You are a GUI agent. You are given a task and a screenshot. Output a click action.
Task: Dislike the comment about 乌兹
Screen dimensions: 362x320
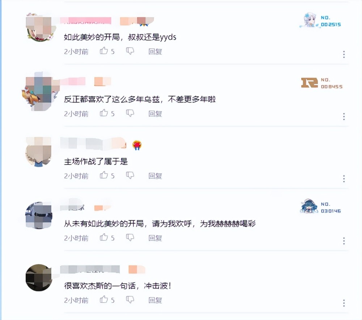130,113
